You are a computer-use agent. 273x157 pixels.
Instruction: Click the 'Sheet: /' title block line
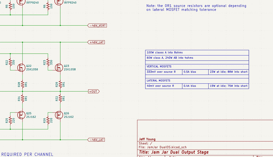click(x=145, y=143)
